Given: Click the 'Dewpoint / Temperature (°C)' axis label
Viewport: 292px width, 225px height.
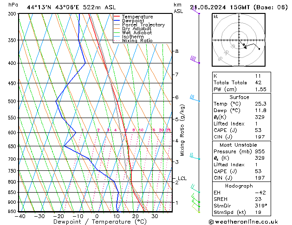Looking at the screenshot, I should 100,222.
